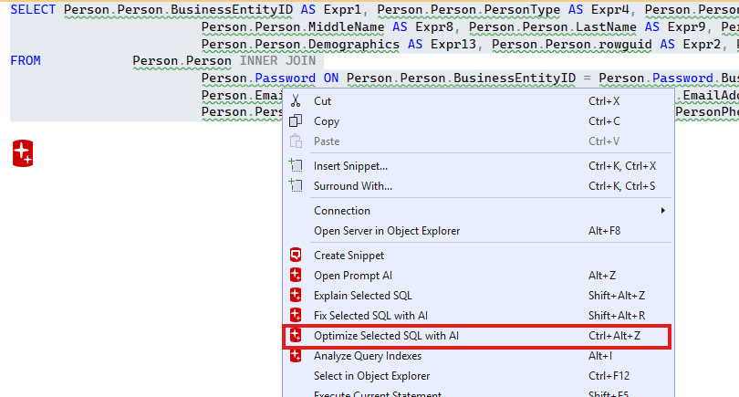
Task: Click the Explain Selected SQL icon
Action: click(x=296, y=296)
